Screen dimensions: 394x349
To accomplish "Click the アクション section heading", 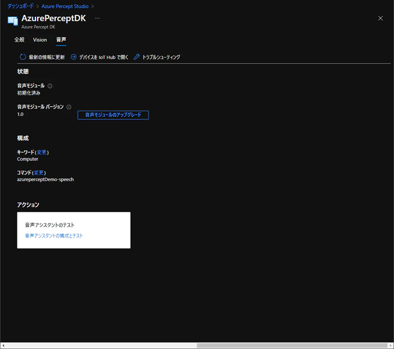I will pyautogui.click(x=28, y=205).
